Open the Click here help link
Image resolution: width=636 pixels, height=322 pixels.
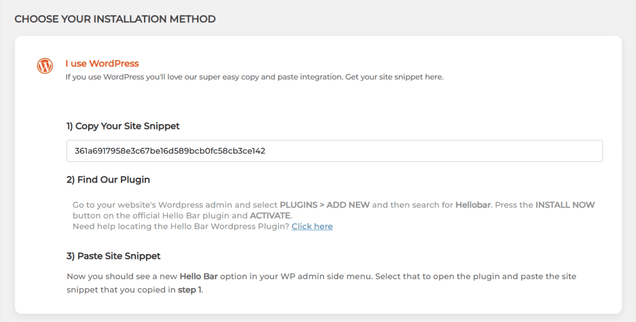pyautogui.click(x=312, y=226)
